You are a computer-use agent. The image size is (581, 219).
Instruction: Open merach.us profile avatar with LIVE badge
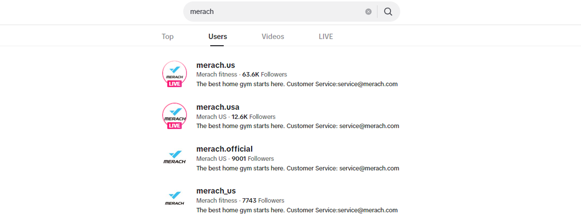coord(174,72)
